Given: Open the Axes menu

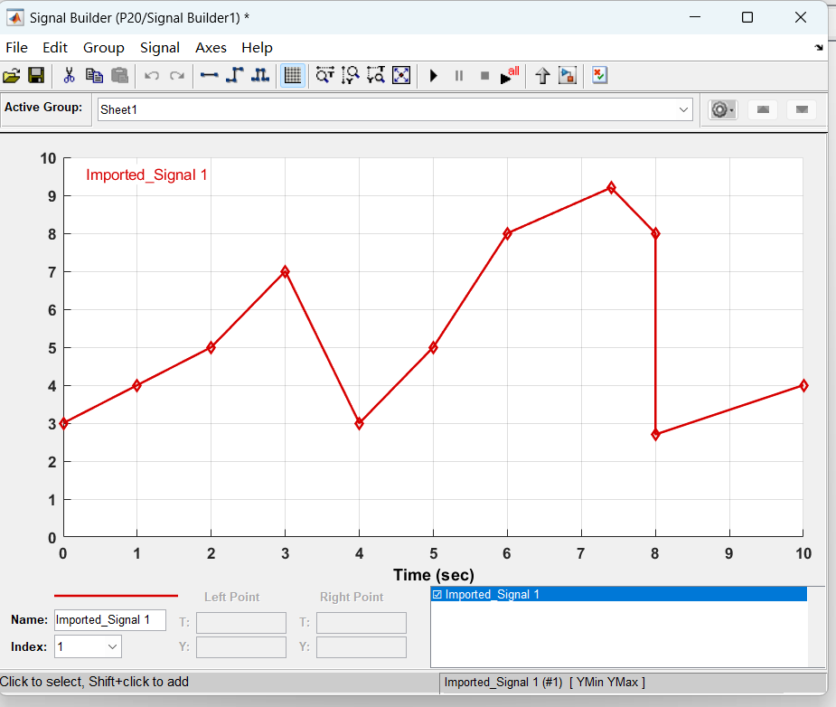Looking at the screenshot, I should (211, 48).
